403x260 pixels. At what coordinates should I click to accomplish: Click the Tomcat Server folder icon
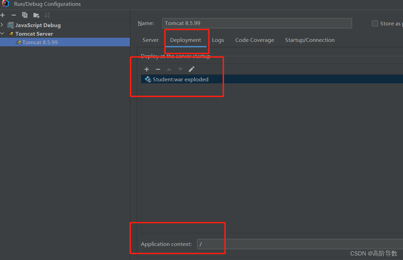(x=11, y=34)
